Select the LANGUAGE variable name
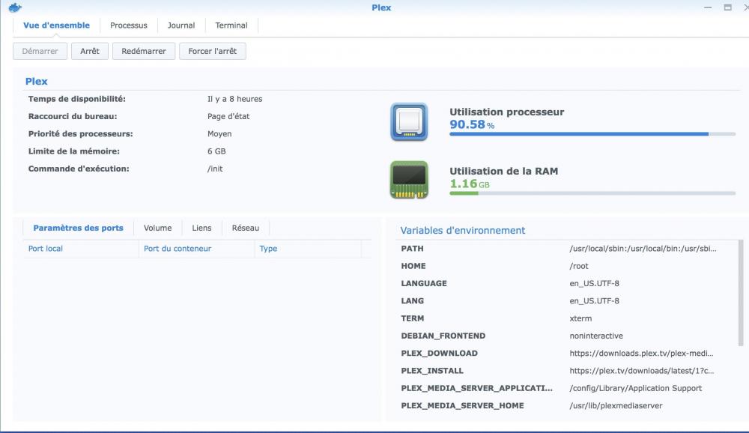This screenshot has height=433, width=749. pos(424,283)
